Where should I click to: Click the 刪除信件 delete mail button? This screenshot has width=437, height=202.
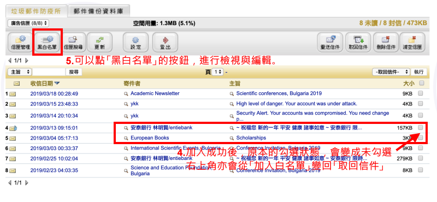point(386,42)
